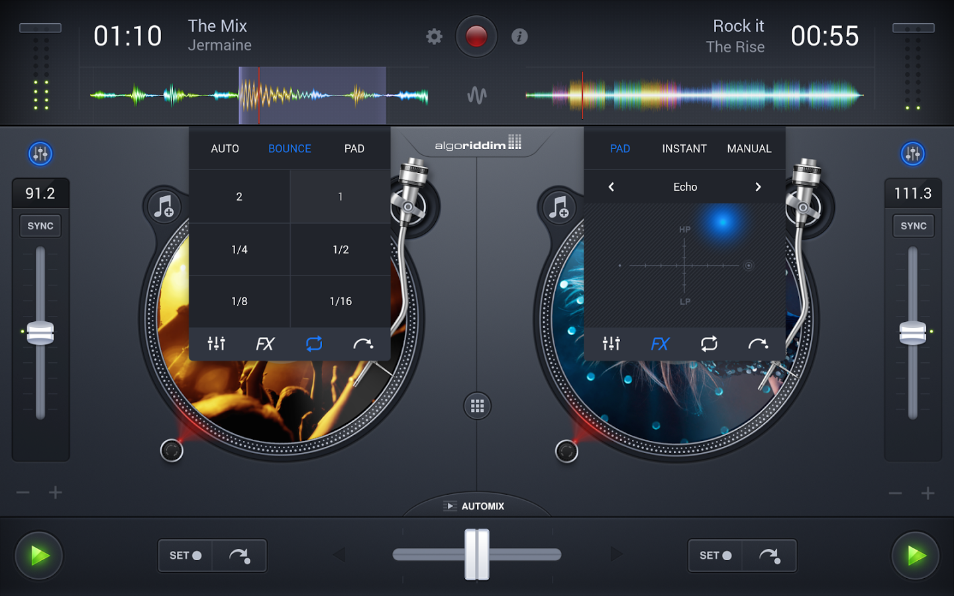Screen dimensions: 954x596
Task: Go to the previous effect before Echo
Action: click(x=611, y=187)
